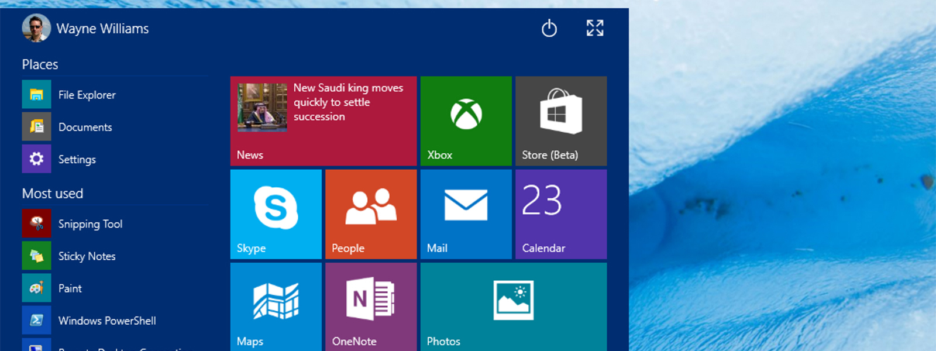Click the power button icon
936x351 pixels.
(x=549, y=28)
